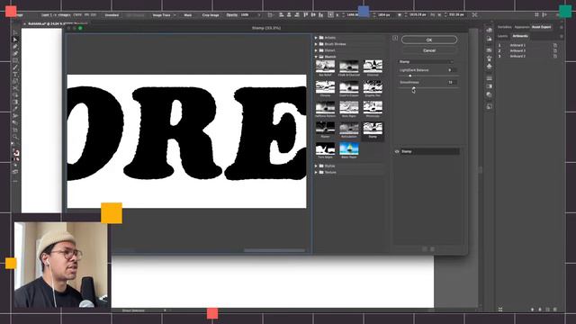Expand the Texture filter folder
The image size is (576, 324).
pyautogui.click(x=316, y=172)
